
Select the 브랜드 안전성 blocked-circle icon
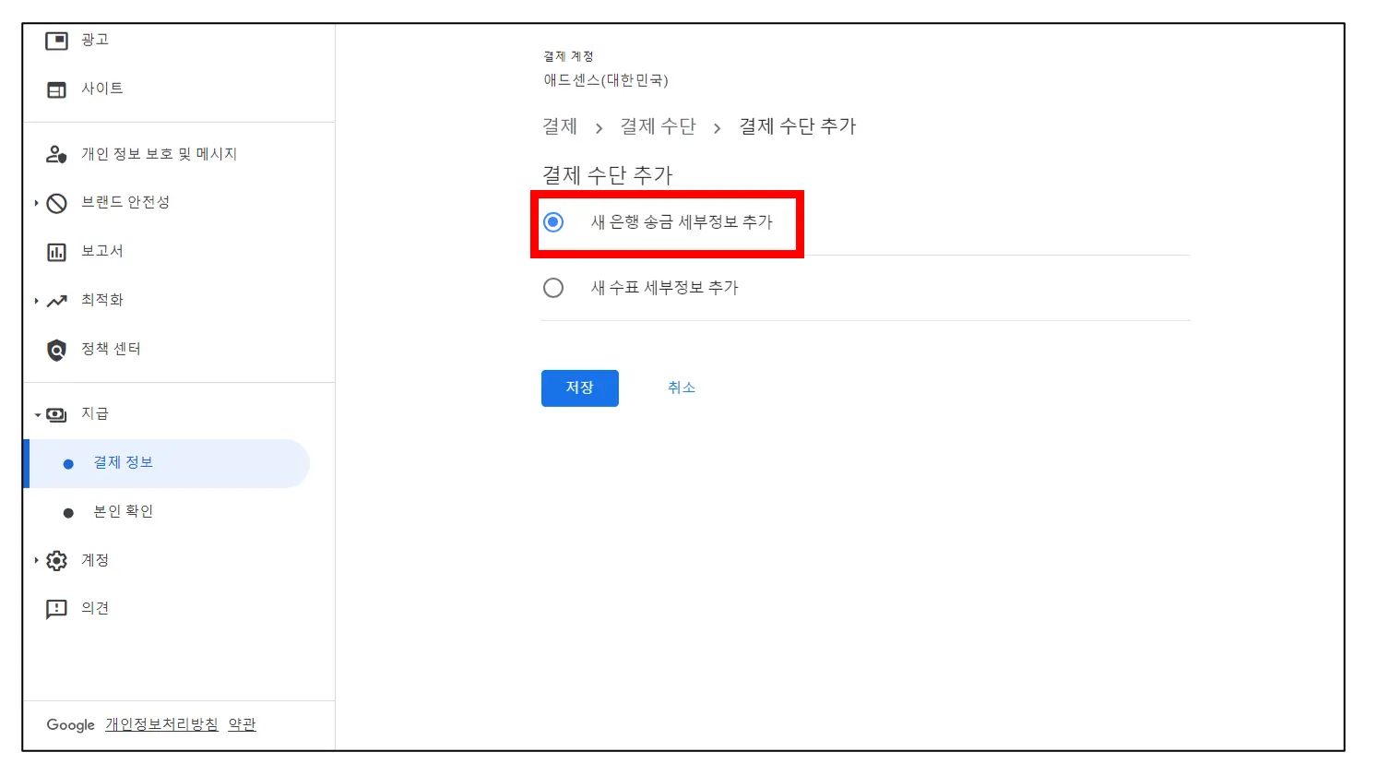tap(56, 202)
